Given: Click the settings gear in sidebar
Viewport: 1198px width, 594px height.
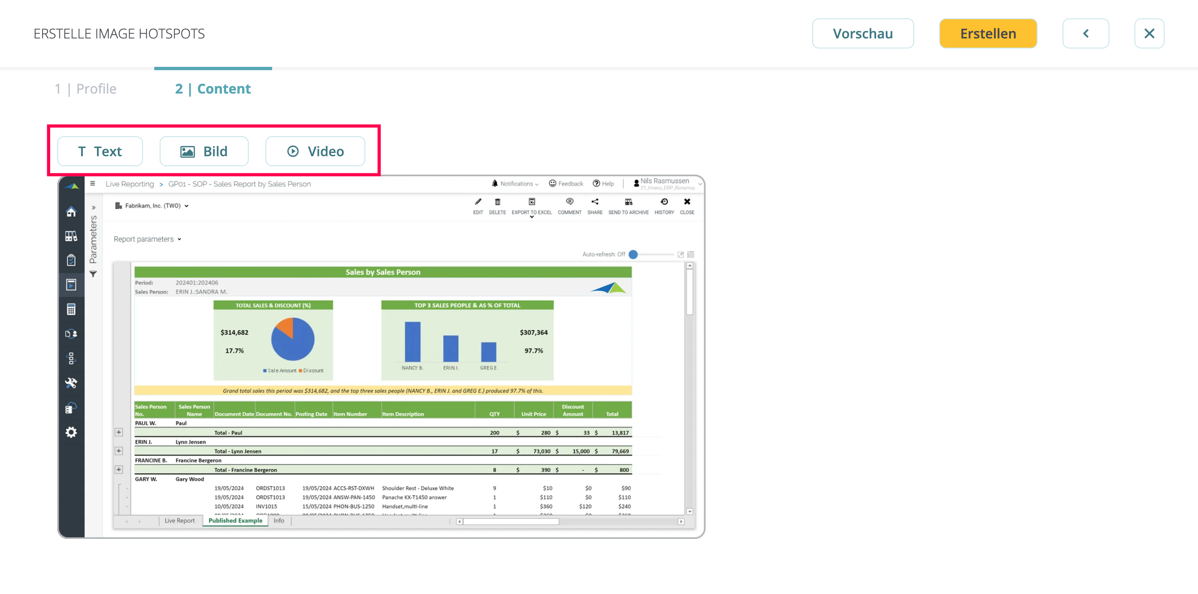Looking at the screenshot, I should tap(71, 432).
